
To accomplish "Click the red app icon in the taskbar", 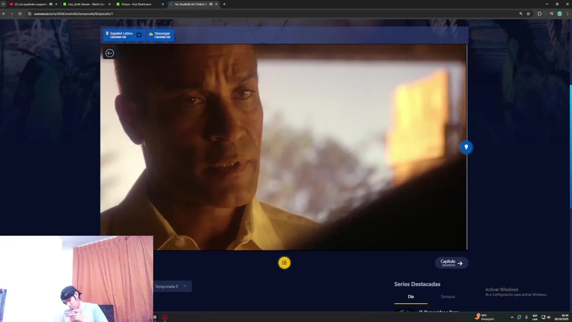I will click(165, 318).
